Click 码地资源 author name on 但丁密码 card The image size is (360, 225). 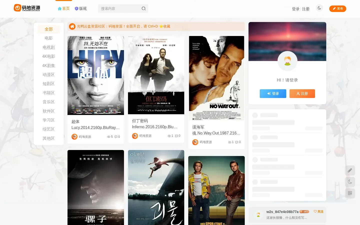click(x=145, y=136)
